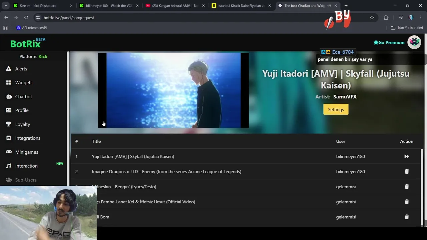Switch to Kengan Ashura AMV YouTube tab
The width and height of the screenshot is (427, 240).
pos(175,6)
